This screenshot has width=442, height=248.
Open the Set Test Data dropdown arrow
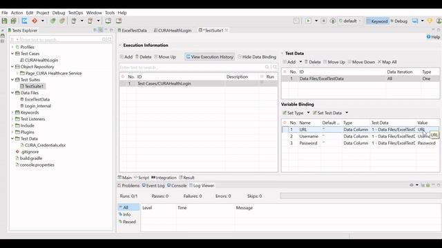(x=347, y=113)
